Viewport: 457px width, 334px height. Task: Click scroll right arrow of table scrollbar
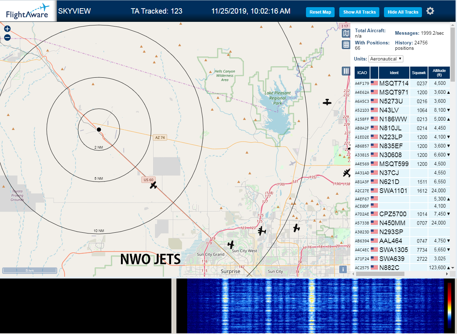click(x=447, y=274)
